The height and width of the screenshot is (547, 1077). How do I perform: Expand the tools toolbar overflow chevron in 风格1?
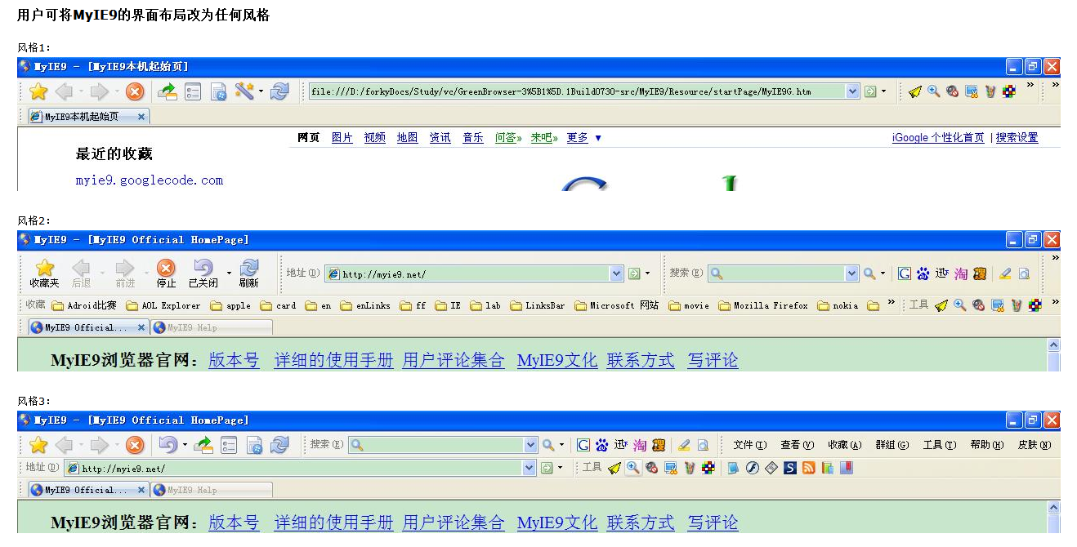tap(1030, 85)
